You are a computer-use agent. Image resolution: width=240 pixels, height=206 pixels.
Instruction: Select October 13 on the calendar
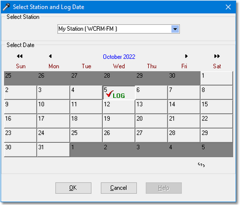coord(151,107)
